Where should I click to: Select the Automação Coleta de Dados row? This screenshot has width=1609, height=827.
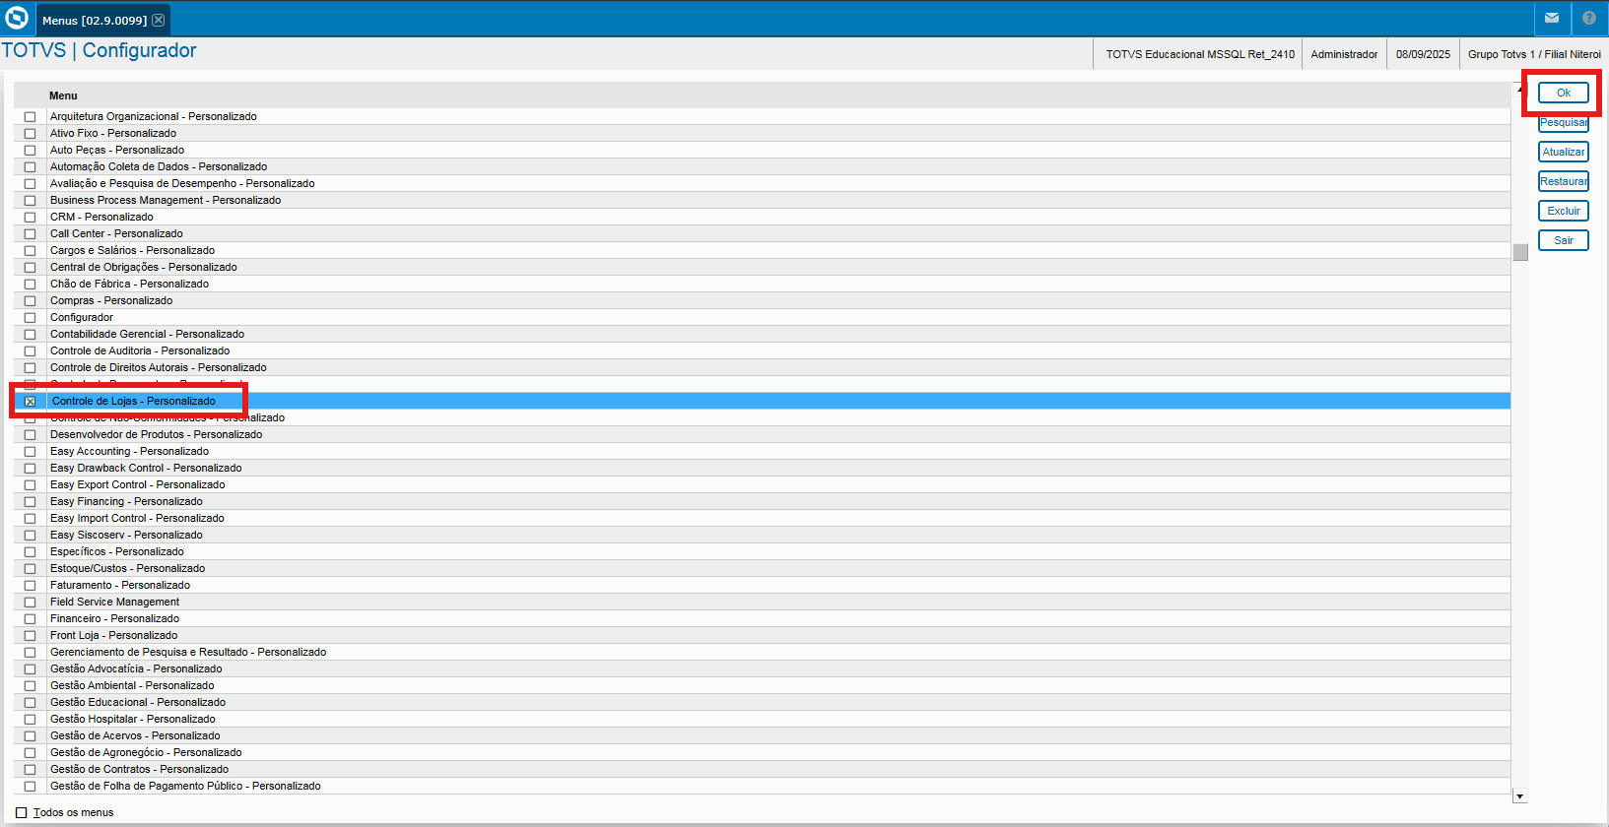[x=762, y=167]
